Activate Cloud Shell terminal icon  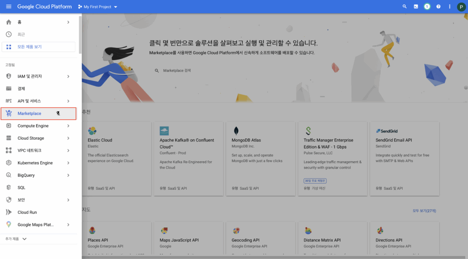(416, 6)
